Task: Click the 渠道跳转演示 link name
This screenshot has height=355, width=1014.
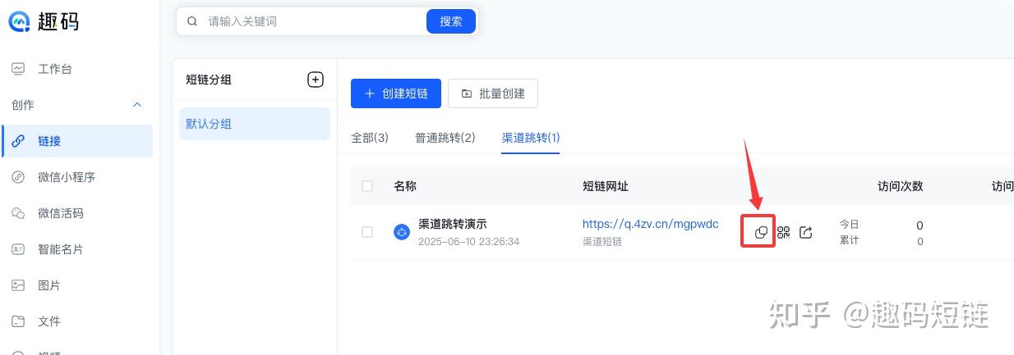Action: 454,224
